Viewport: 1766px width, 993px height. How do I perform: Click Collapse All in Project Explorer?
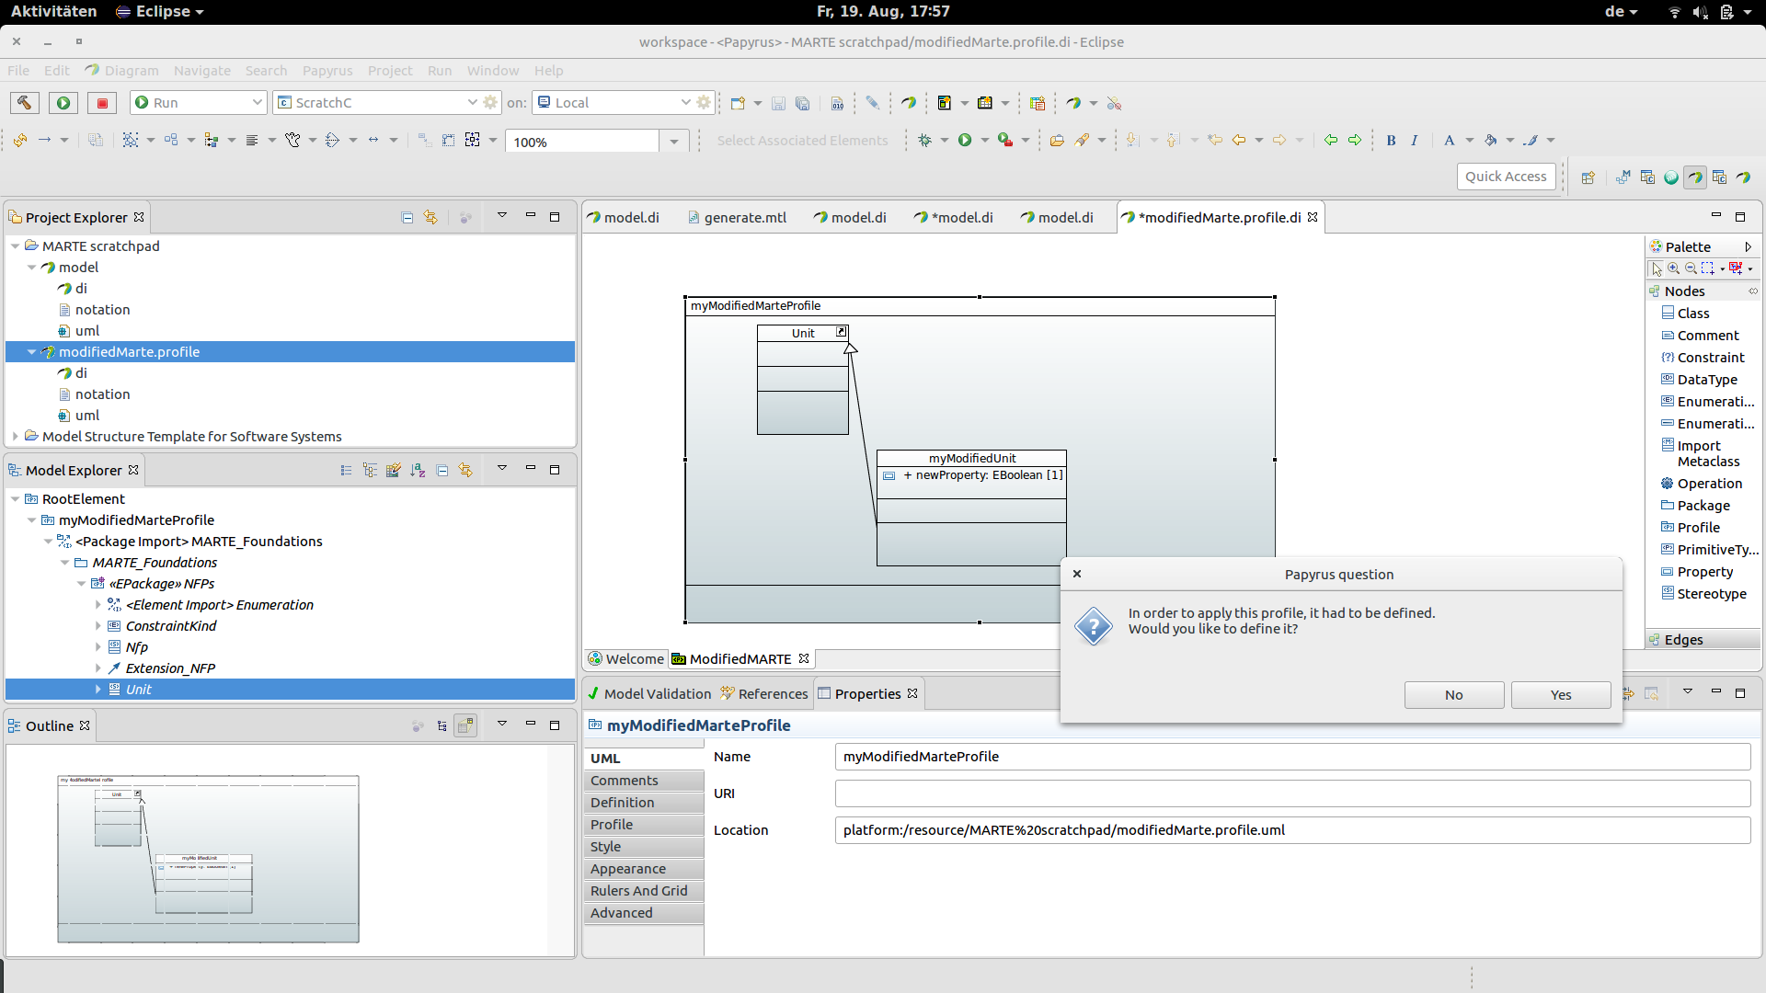pyautogui.click(x=407, y=218)
